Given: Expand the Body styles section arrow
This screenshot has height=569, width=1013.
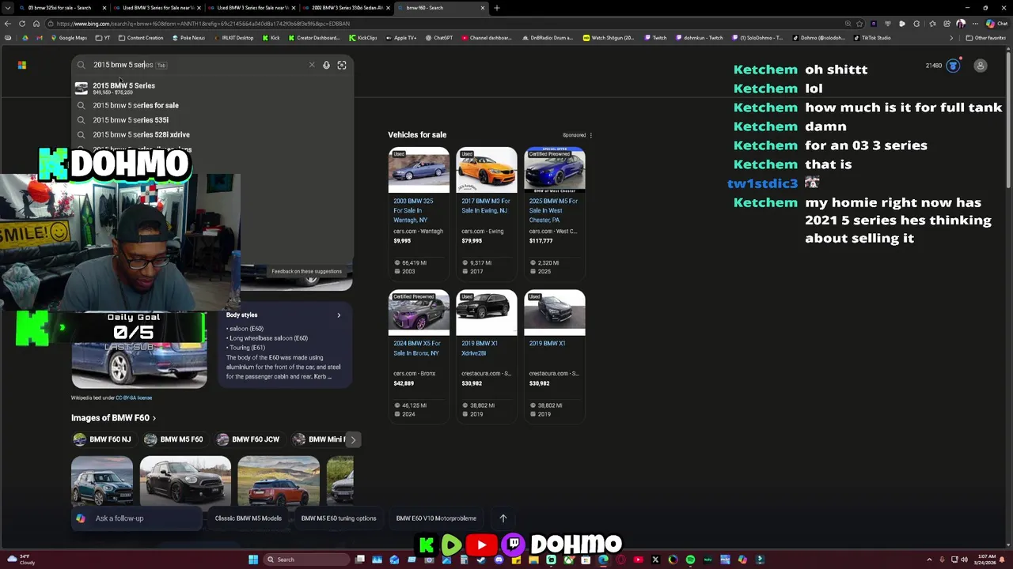Looking at the screenshot, I should 339,315.
